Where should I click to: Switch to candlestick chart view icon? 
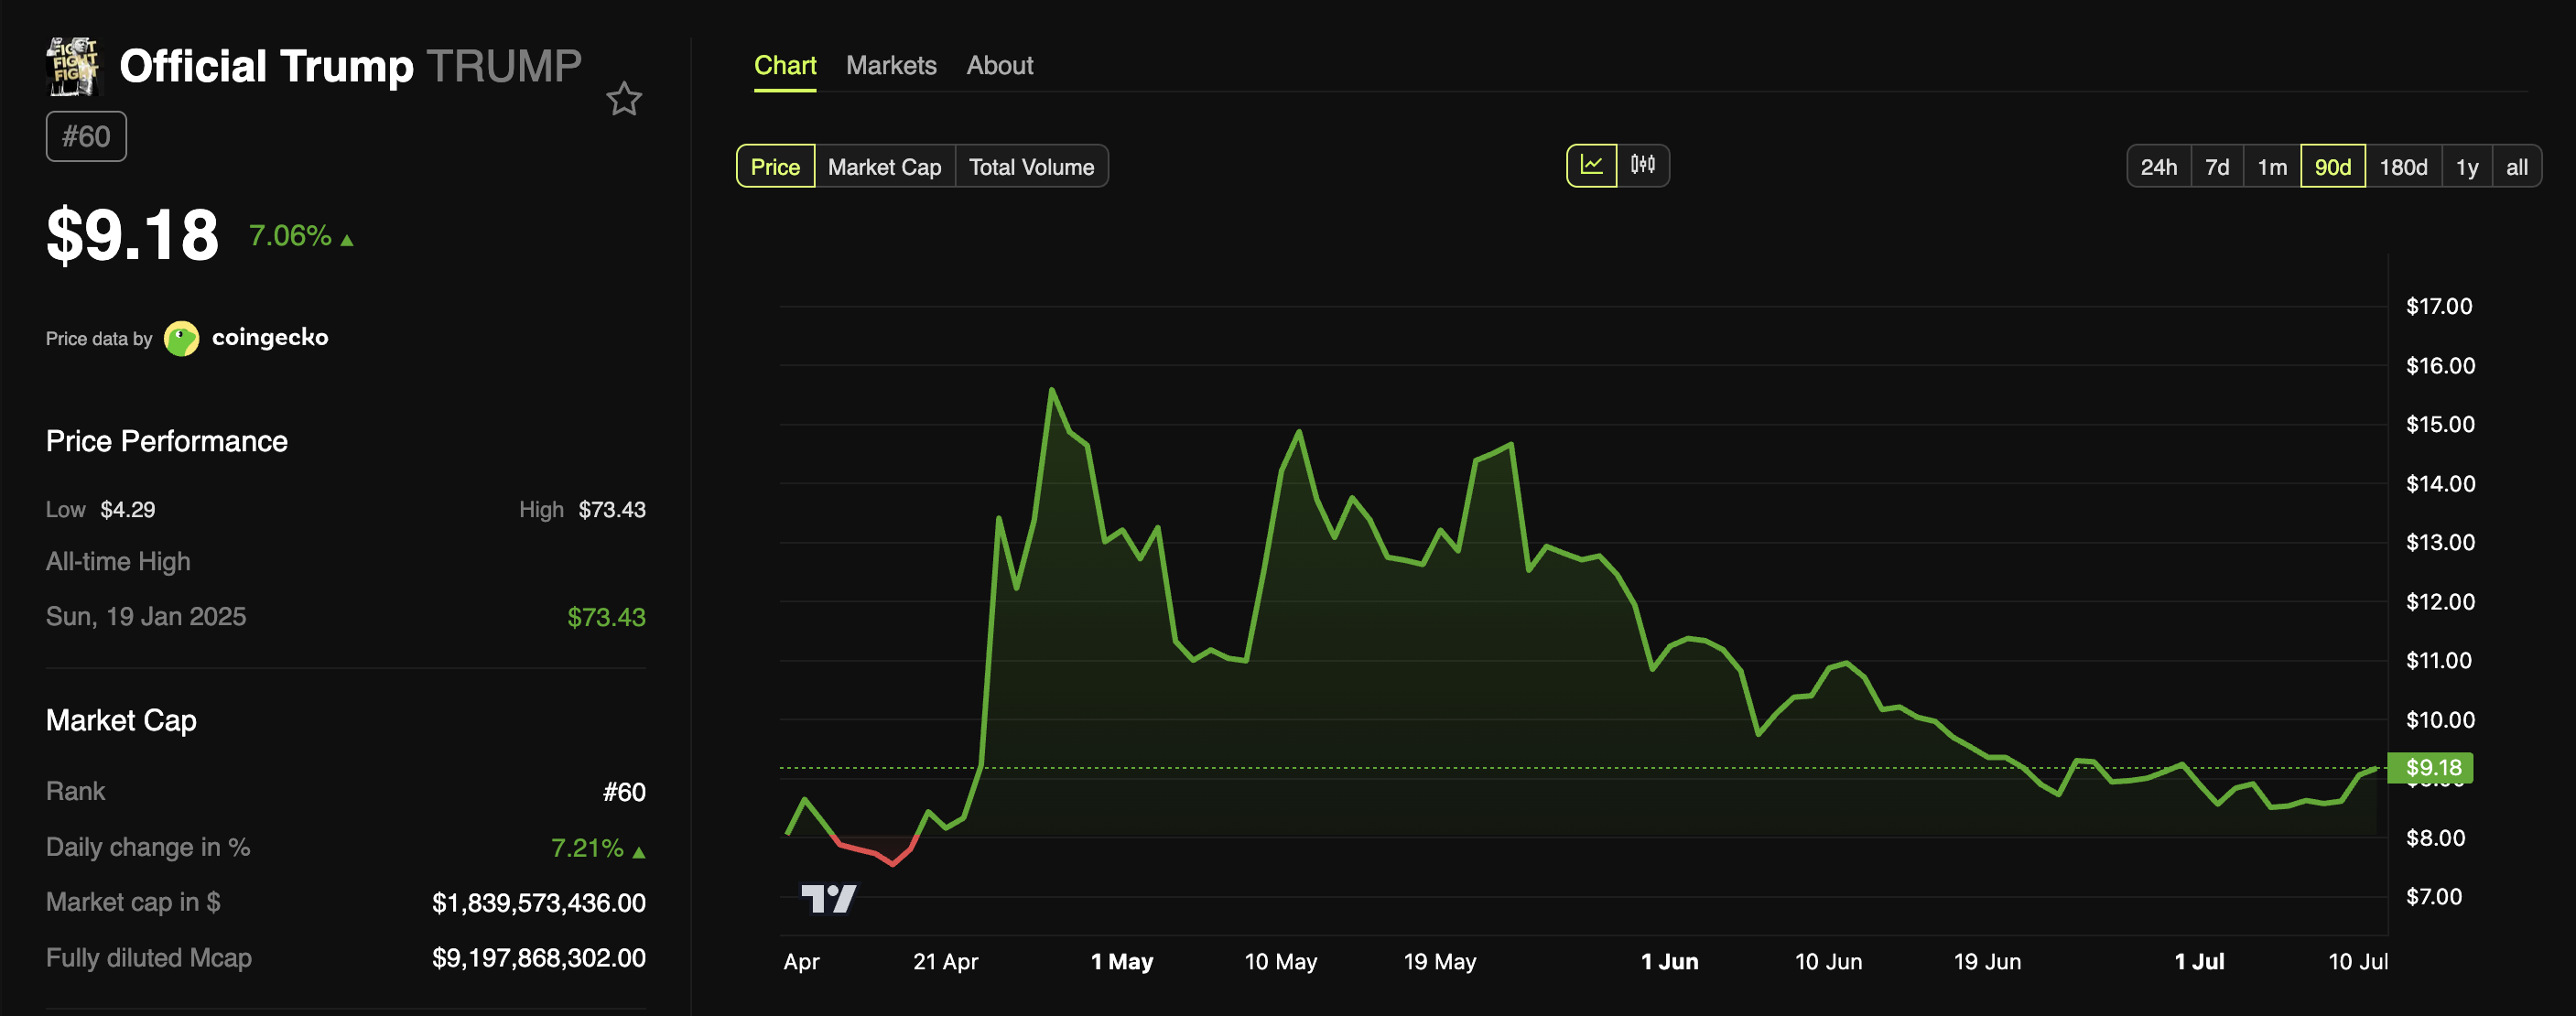[1642, 165]
